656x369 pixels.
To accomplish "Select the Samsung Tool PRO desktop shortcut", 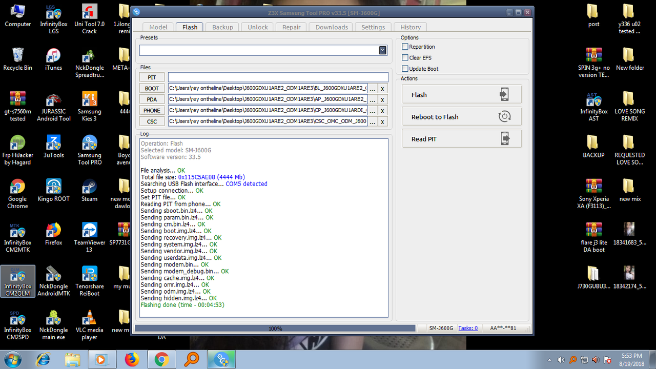I will pyautogui.click(x=89, y=151).
